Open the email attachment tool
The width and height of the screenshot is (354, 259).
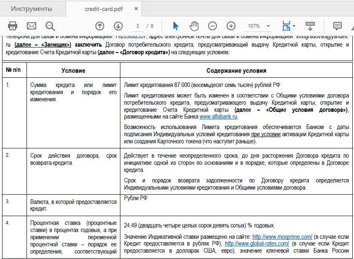pyautogui.click(x=31, y=26)
